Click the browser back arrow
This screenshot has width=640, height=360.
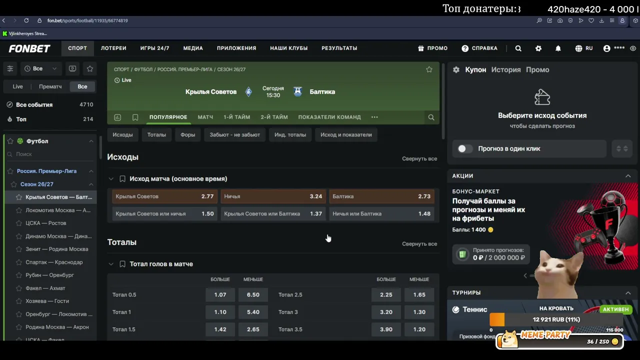(x=3, y=20)
